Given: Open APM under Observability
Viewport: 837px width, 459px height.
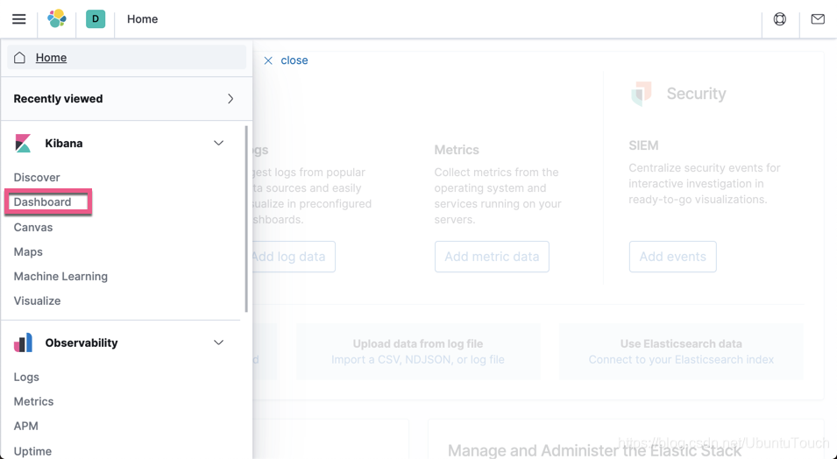Looking at the screenshot, I should coord(26,426).
